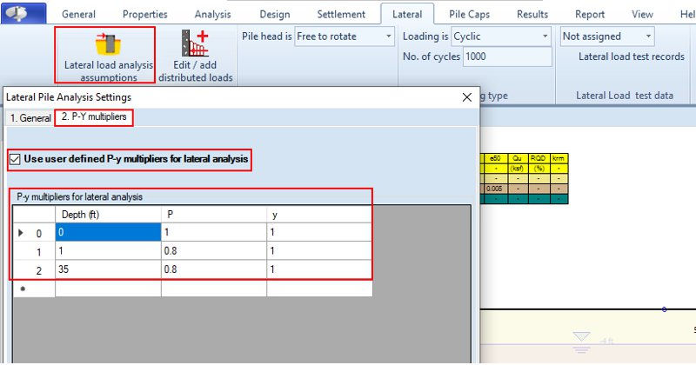Select row header 1 in multipliers table

tap(34, 251)
